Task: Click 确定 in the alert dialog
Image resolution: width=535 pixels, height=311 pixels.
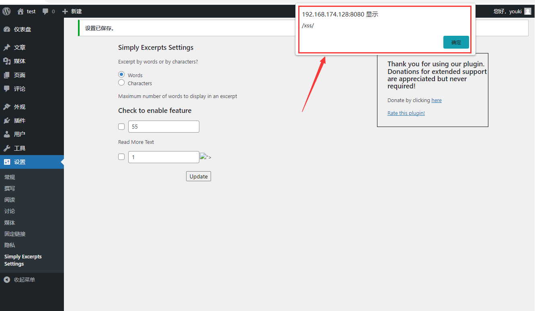Action: (456, 42)
